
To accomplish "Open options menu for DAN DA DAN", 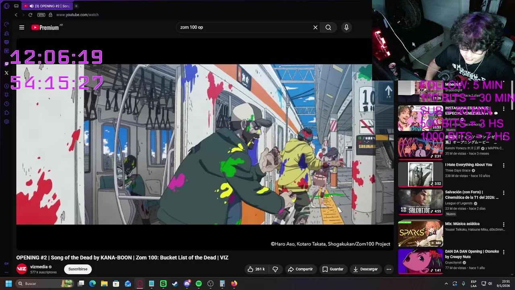I will (503, 252).
